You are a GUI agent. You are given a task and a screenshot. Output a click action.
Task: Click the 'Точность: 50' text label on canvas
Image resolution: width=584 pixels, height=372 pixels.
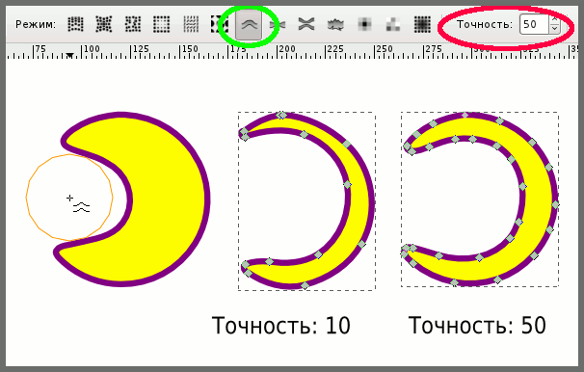477,325
